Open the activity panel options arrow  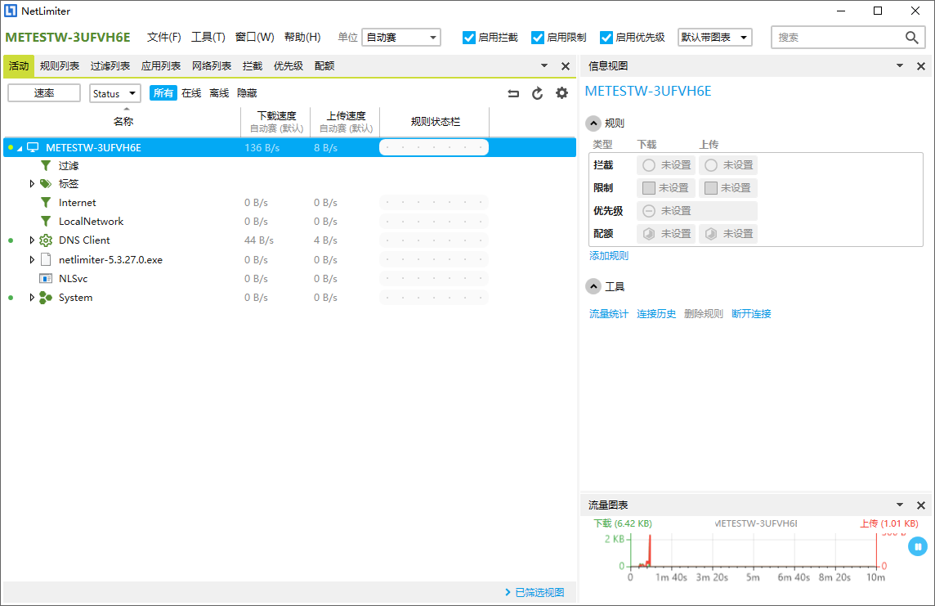pyautogui.click(x=544, y=65)
